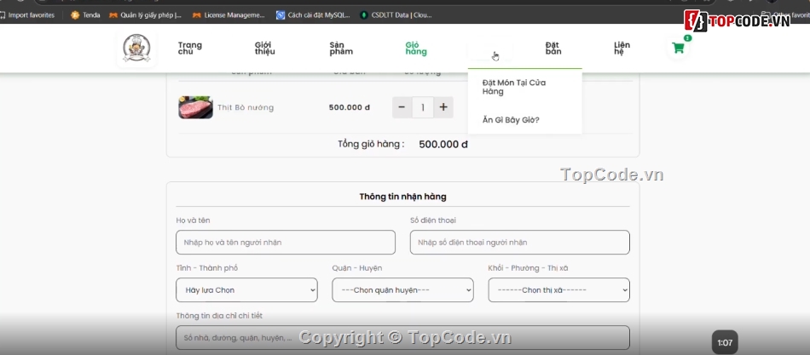This screenshot has width=810, height=355.
Task: Click the minus quantity button
Action: (402, 107)
